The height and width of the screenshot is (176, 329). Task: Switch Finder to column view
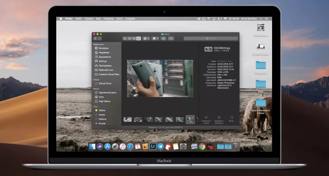pyautogui.click(x=134, y=38)
